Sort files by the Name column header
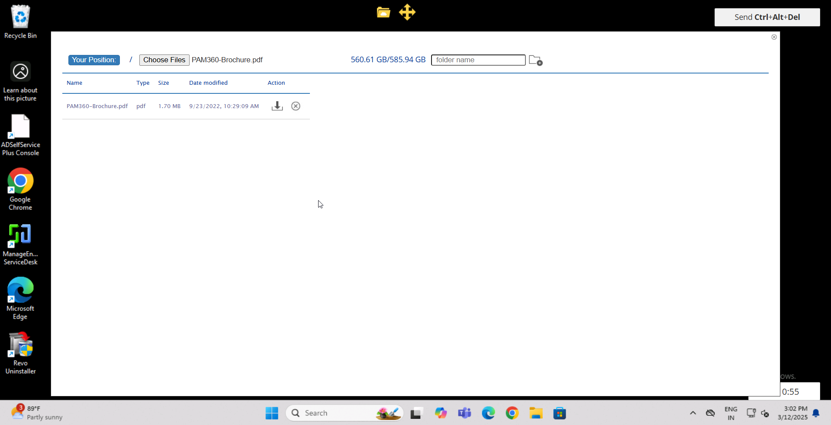The height and width of the screenshot is (425, 831). [74, 83]
